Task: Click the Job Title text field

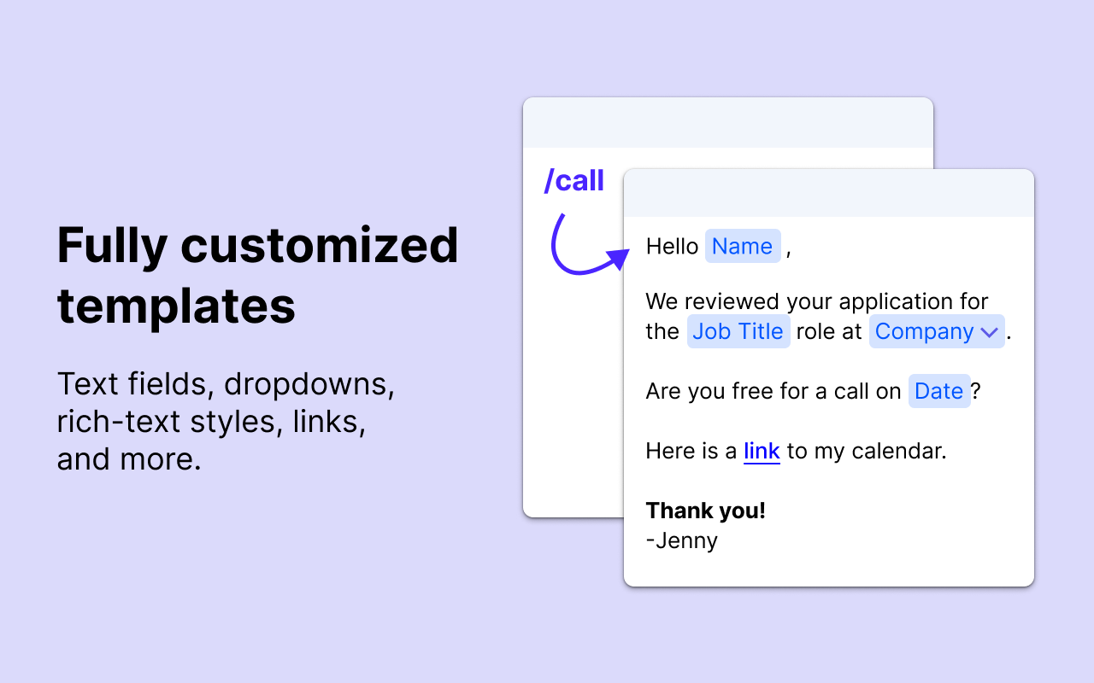Action: point(738,331)
